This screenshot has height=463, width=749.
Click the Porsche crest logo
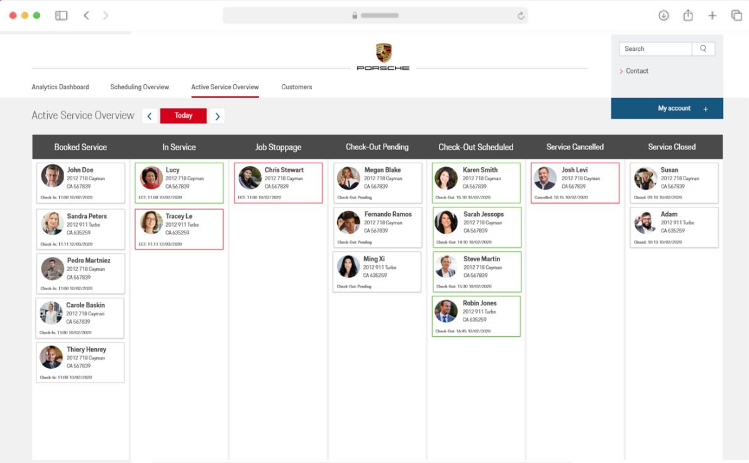(x=383, y=53)
